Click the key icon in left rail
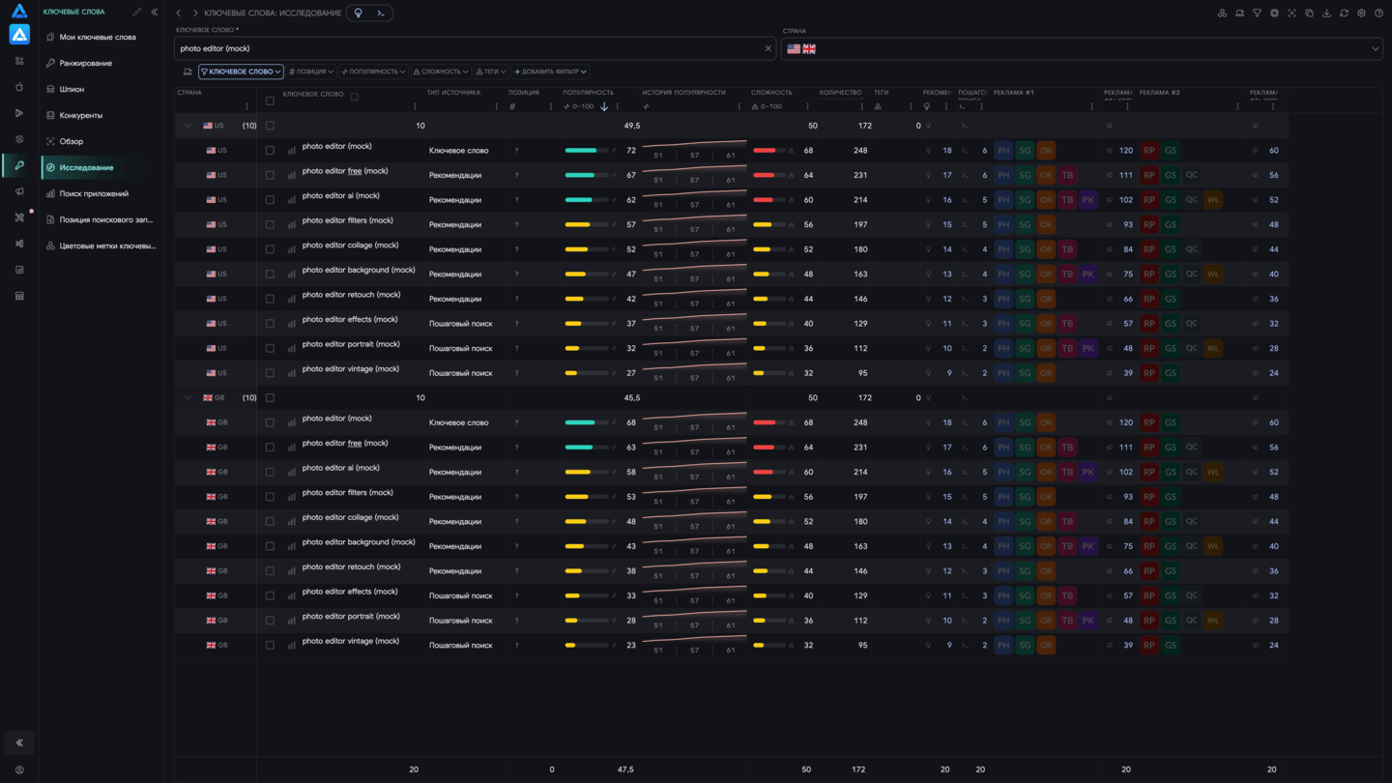The image size is (1392, 783). 19,165
